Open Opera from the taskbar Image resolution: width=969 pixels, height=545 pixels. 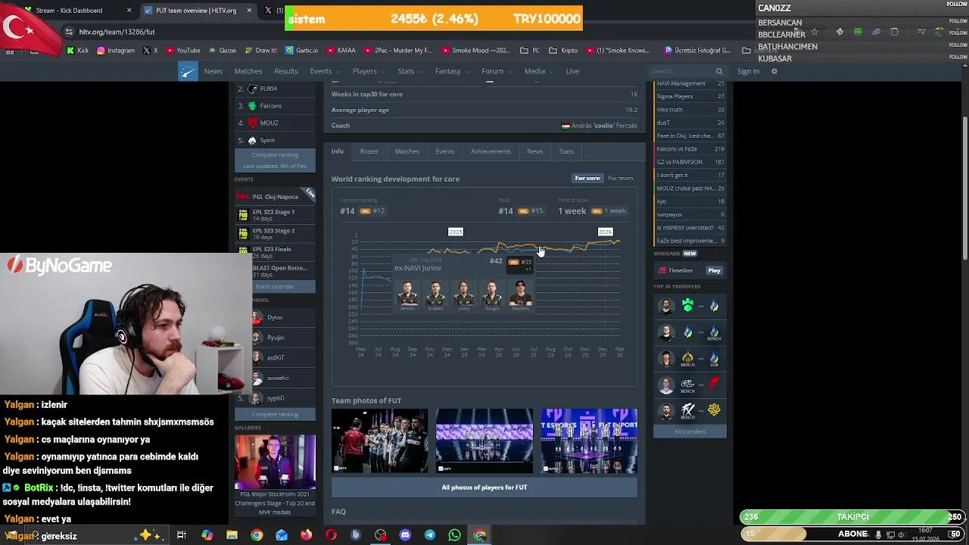point(331,535)
